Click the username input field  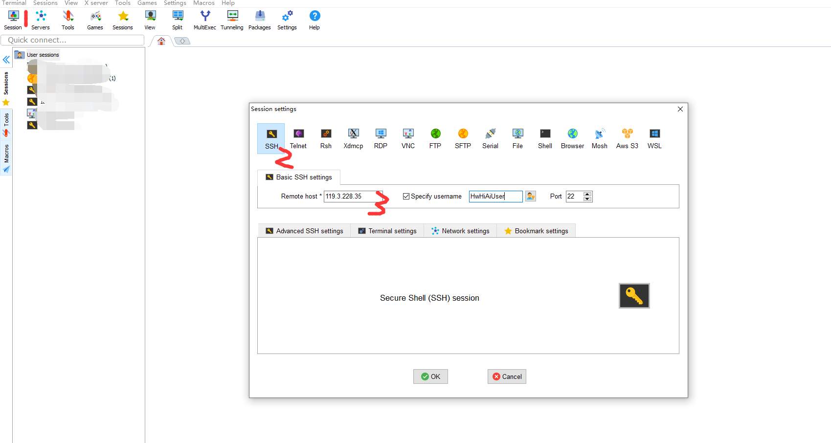(495, 196)
